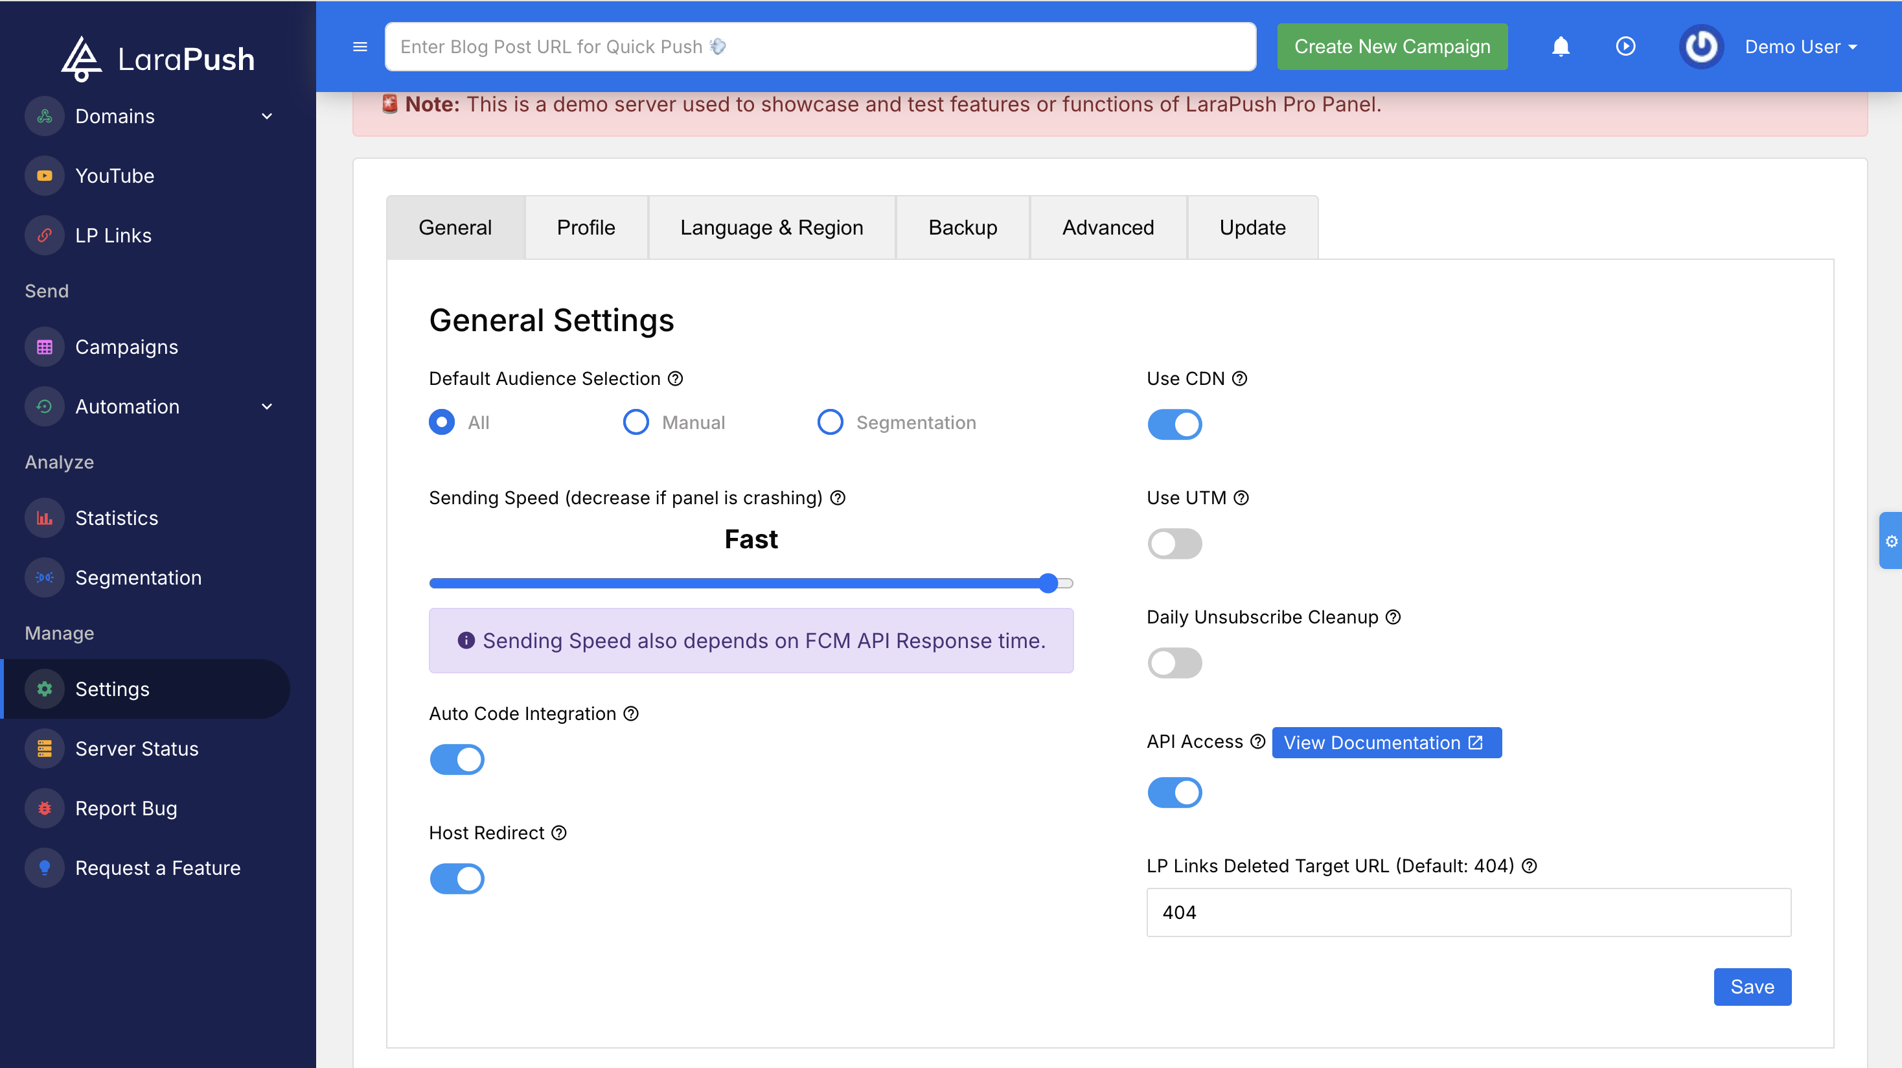Click the Request a Feature lightbulb icon
Viewport: 1902px width, 1068px height.
[x=44, y=868]
